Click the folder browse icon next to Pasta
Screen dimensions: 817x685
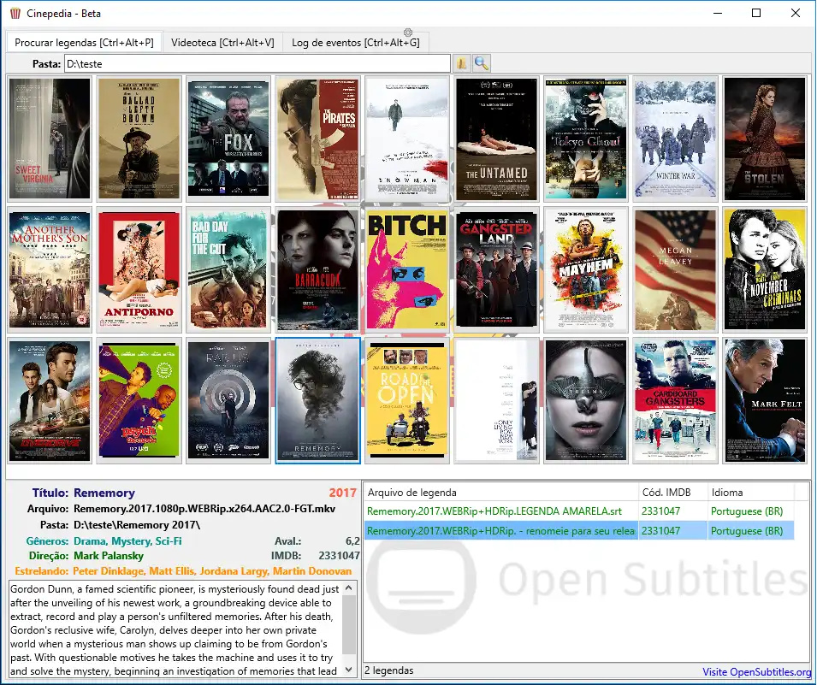pyautogui.click(x=461, y=63)
